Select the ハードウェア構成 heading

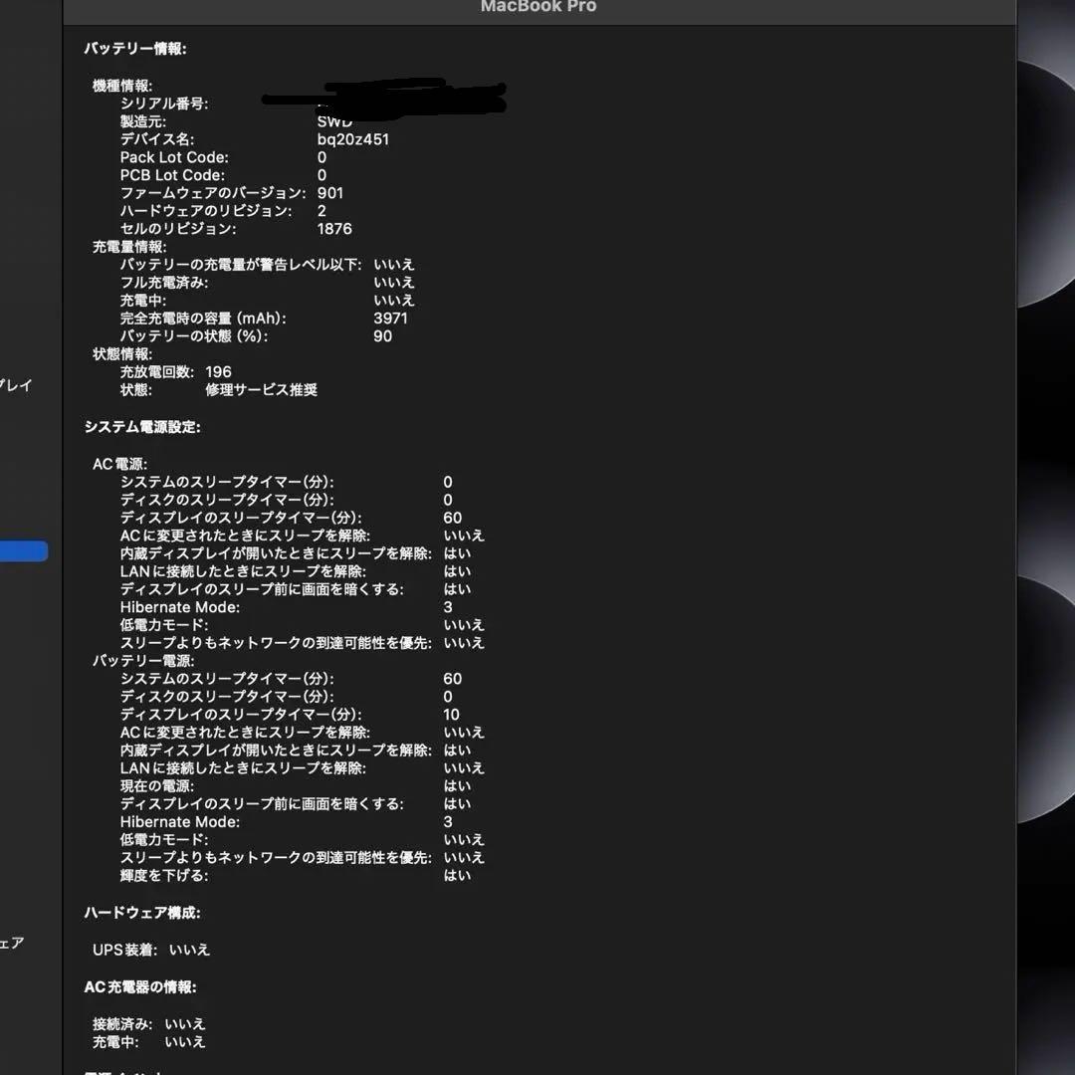tap(142, 913)
